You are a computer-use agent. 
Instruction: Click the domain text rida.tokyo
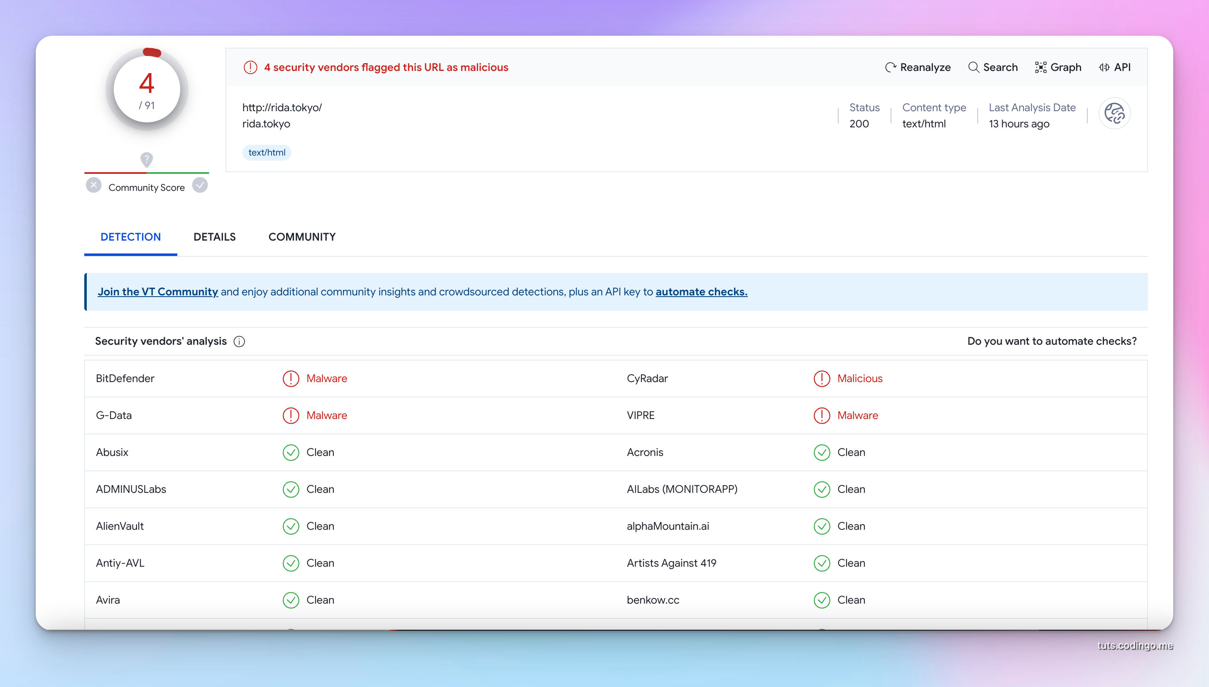[266, 124]
